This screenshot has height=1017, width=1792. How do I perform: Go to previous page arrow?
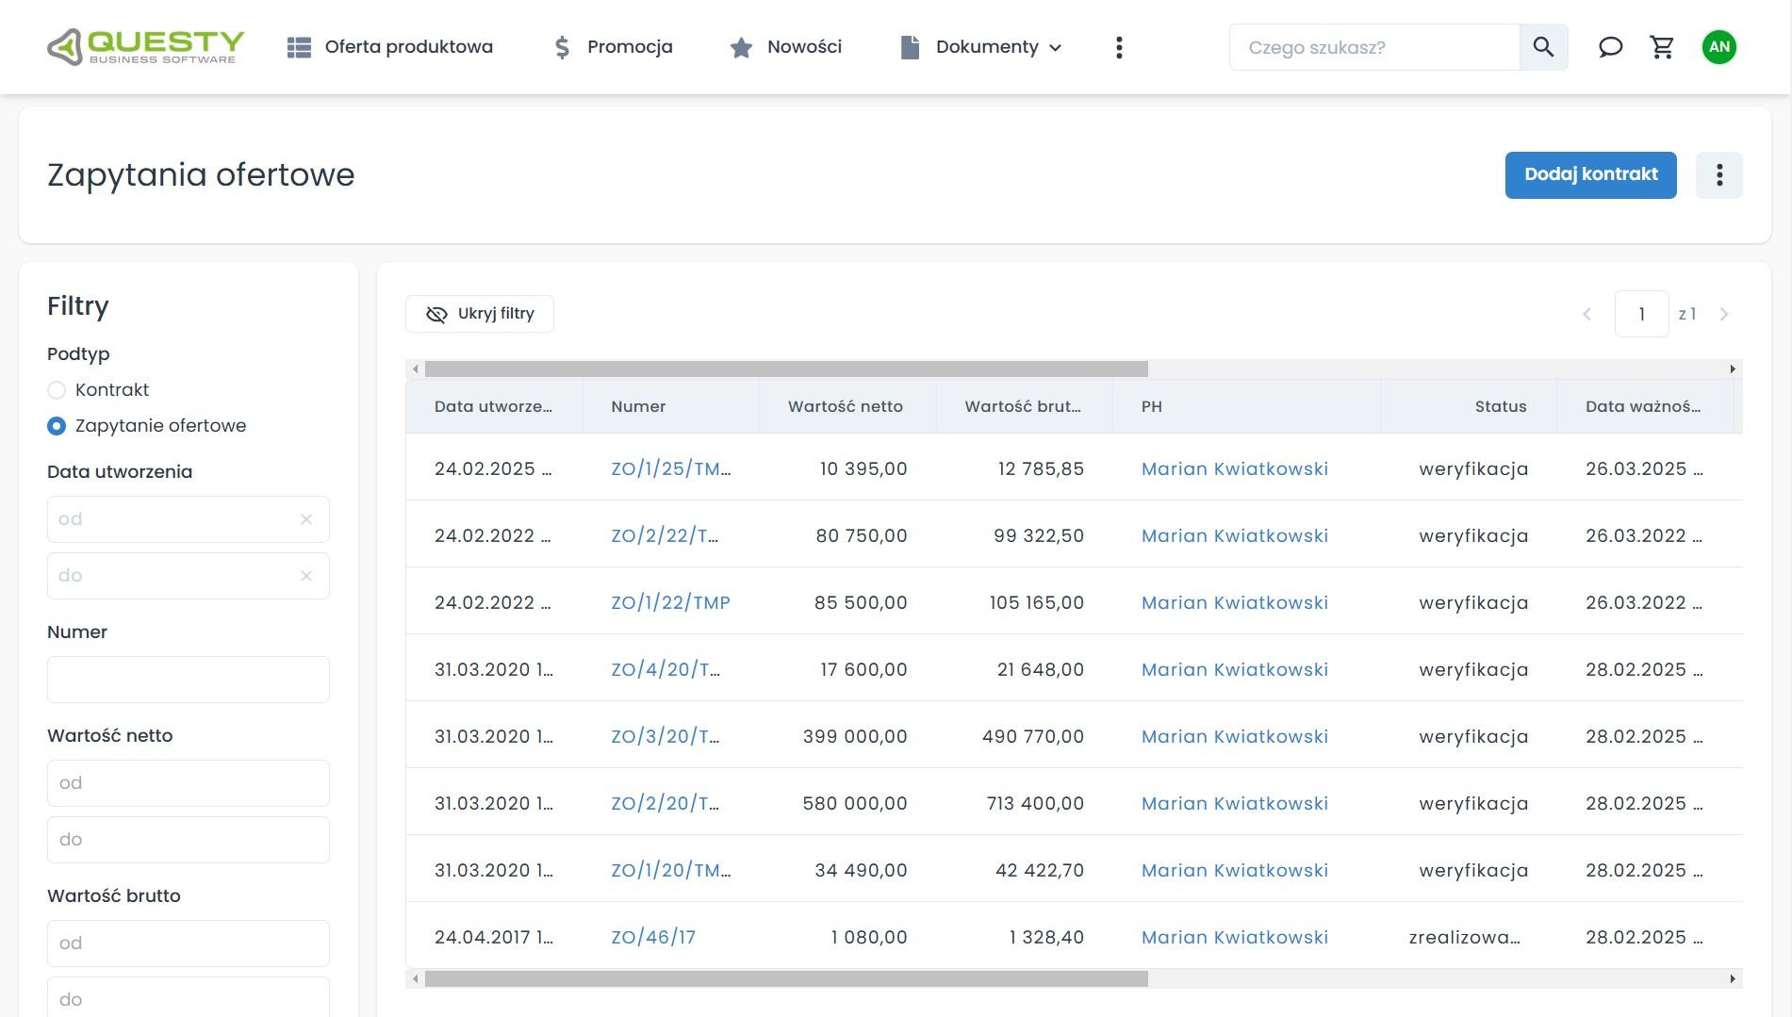[x=1586, y=314]
